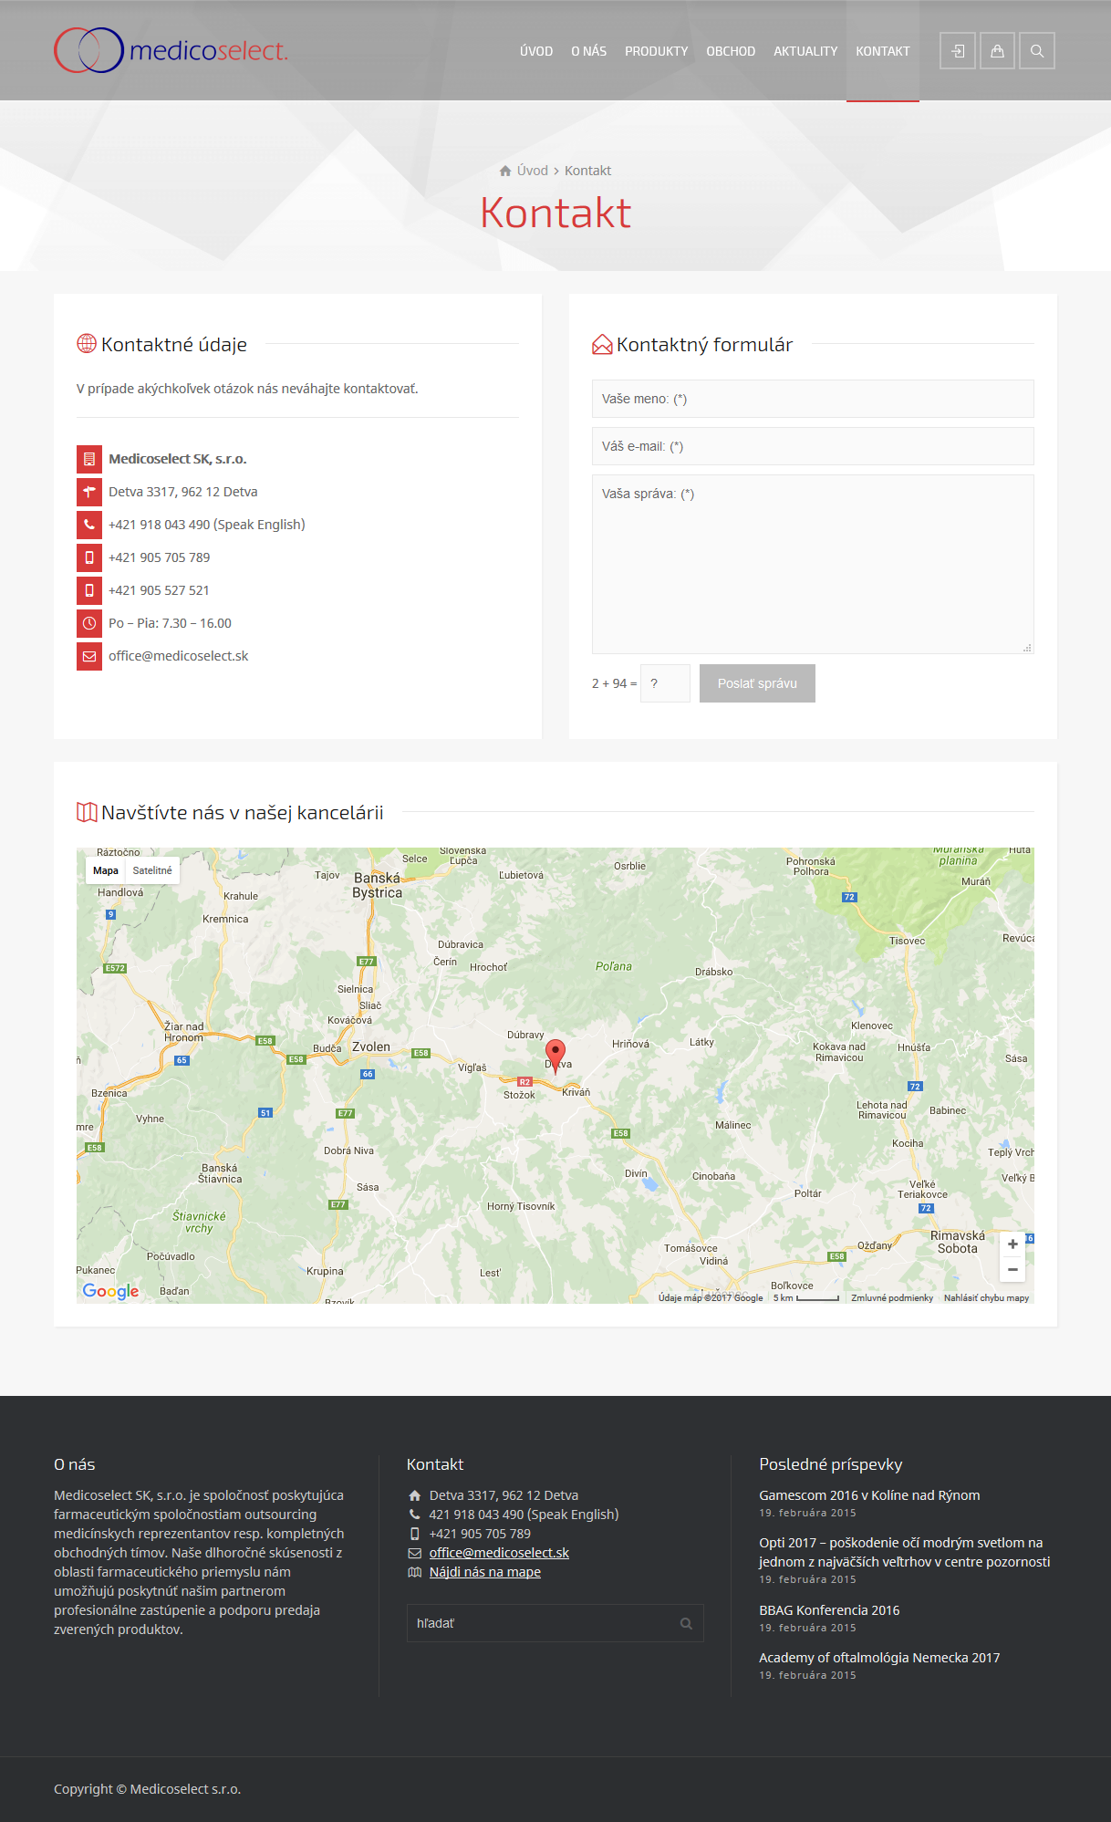Open the Opti 2017 blue light post
Screen dimensions: 1111x1822
coord(905,1552)
